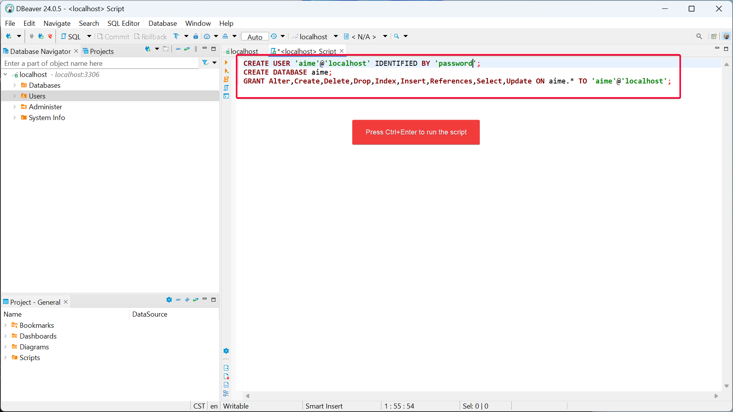
Task: Open the SQL Editor menu
Action: point(123,23)
